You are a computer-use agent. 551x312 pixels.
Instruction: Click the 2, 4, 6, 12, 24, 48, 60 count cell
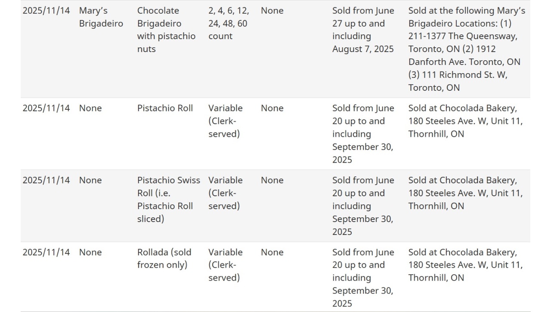229,23
